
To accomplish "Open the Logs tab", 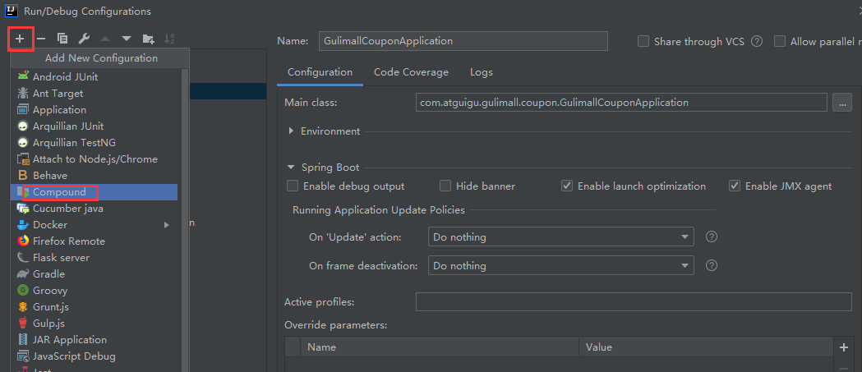I will (482, 72).
